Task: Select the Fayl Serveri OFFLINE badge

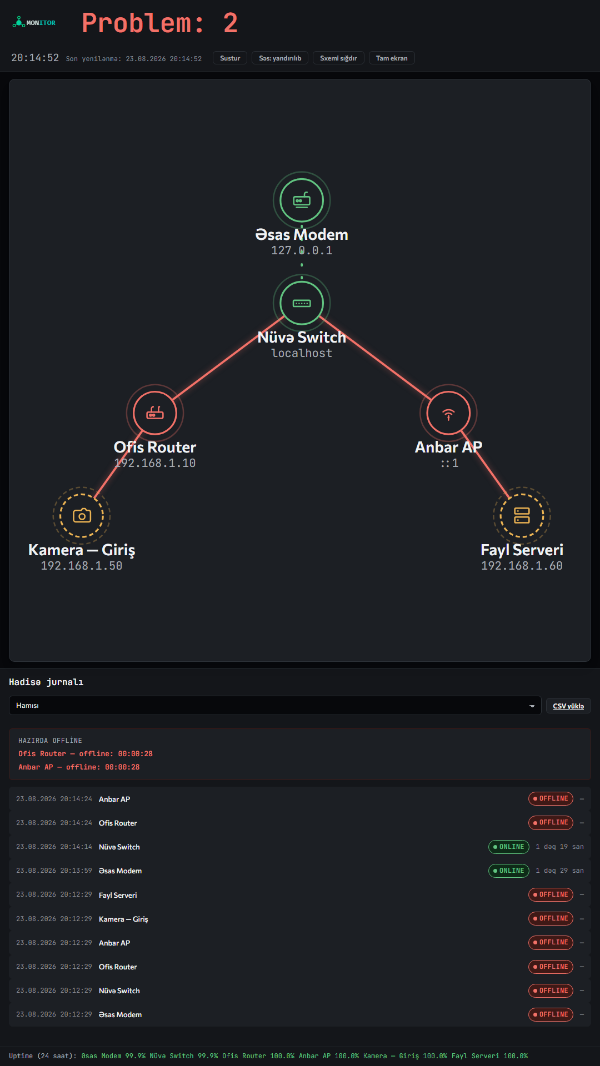Action: 551,894
